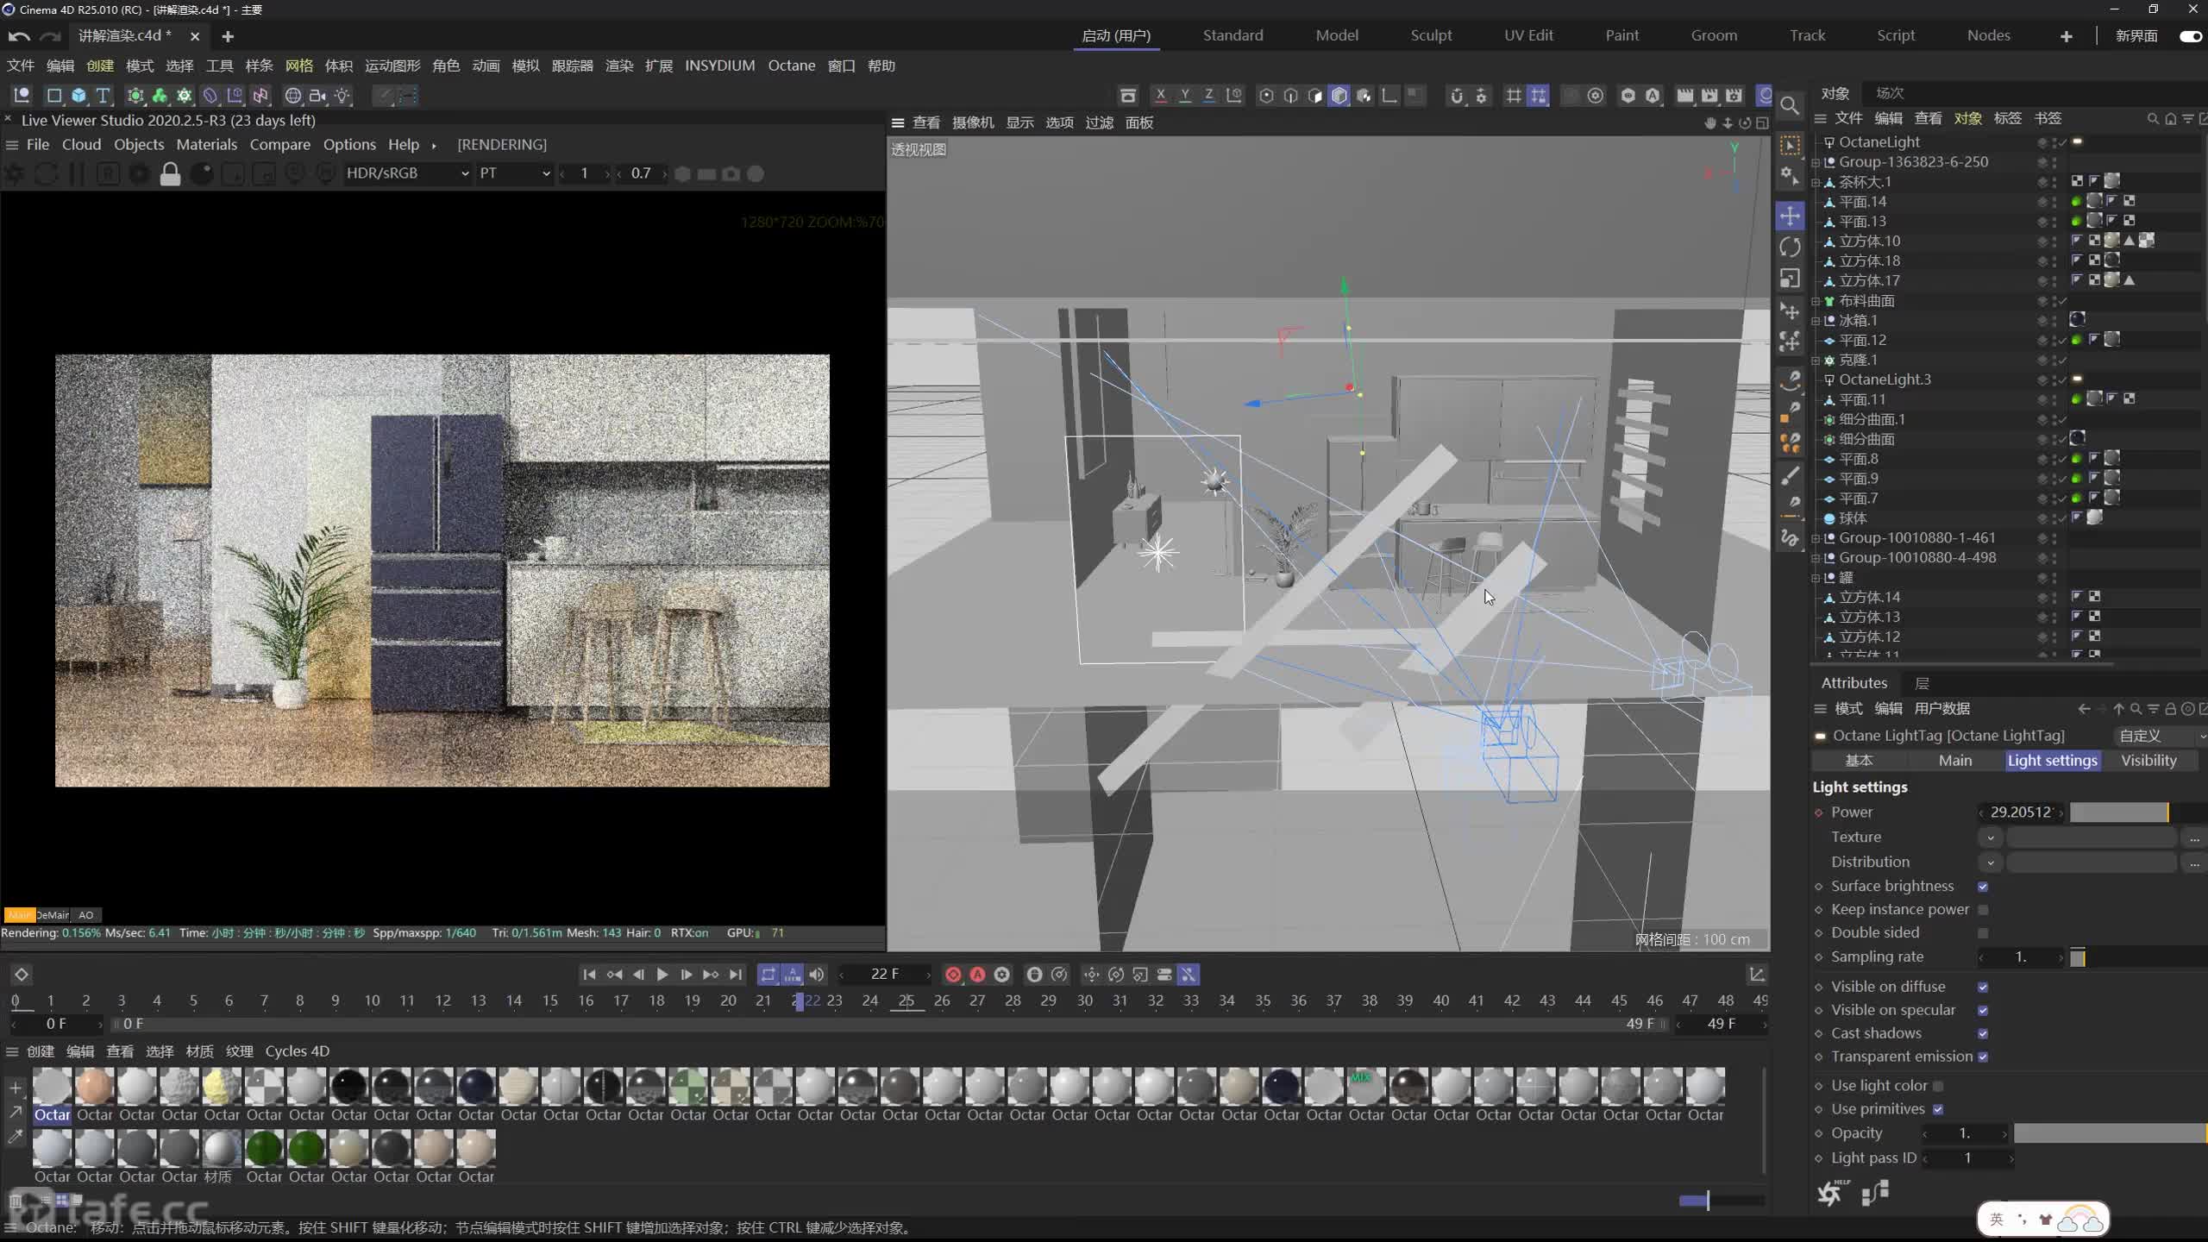Open Cycles 4D menu in material manager

(298, 1051)
